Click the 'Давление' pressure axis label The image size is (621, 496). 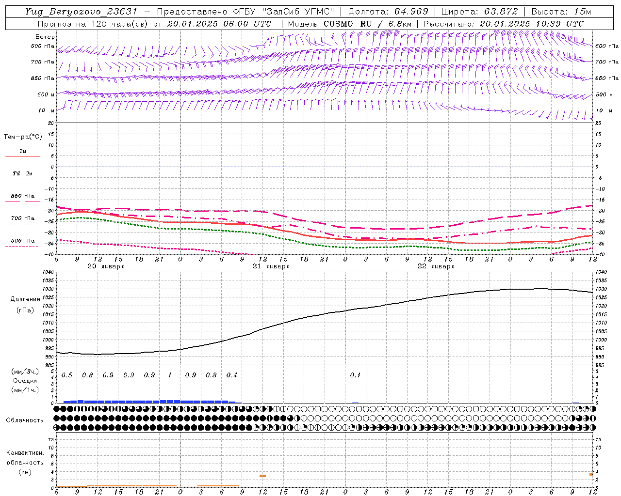[x=26, y=299]
